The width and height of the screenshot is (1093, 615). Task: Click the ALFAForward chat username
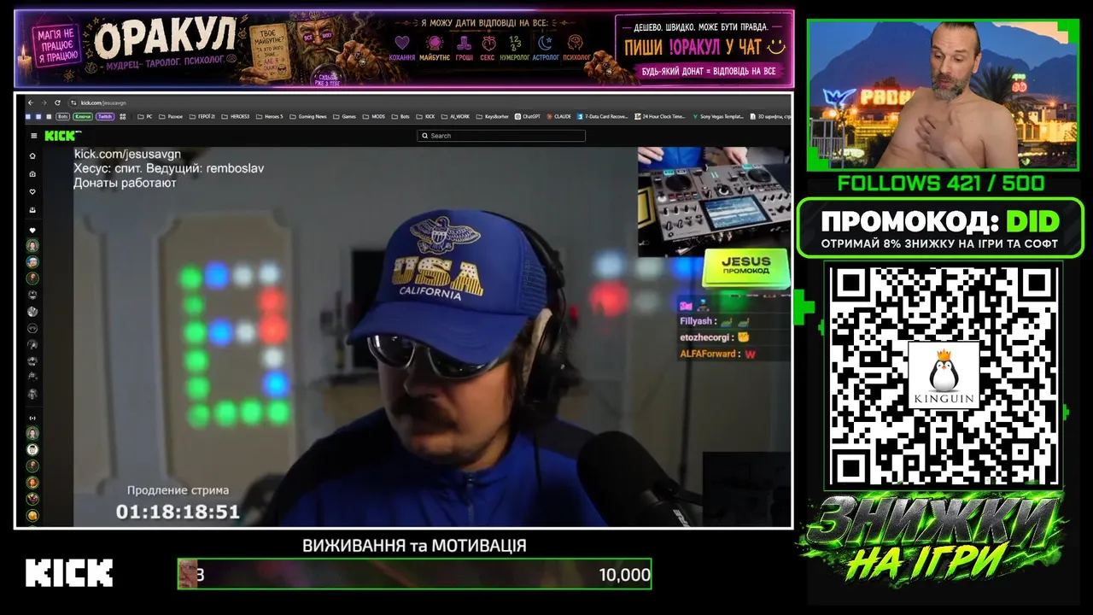pyautogui.click(x=709, y=354)
